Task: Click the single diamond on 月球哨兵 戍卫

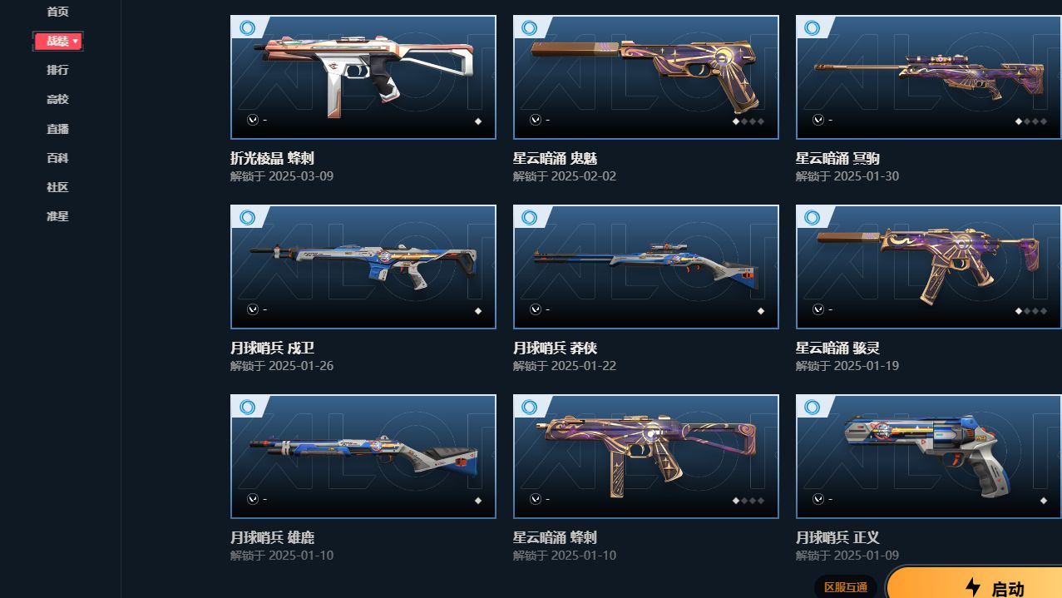Action: click(x=478, y=311)
